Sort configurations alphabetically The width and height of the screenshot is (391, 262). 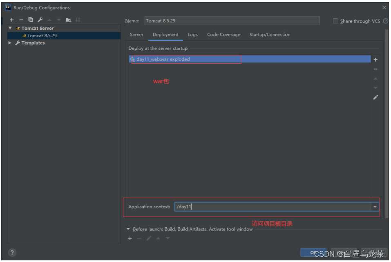click(x=78, y=19)
